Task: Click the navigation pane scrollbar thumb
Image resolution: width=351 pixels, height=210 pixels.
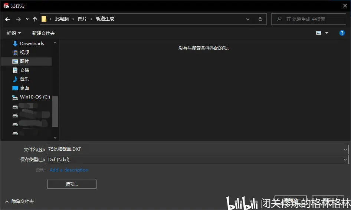Action: coord(55,111)
